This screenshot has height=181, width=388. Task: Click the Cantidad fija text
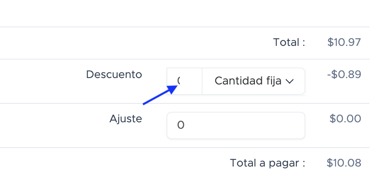248,81
